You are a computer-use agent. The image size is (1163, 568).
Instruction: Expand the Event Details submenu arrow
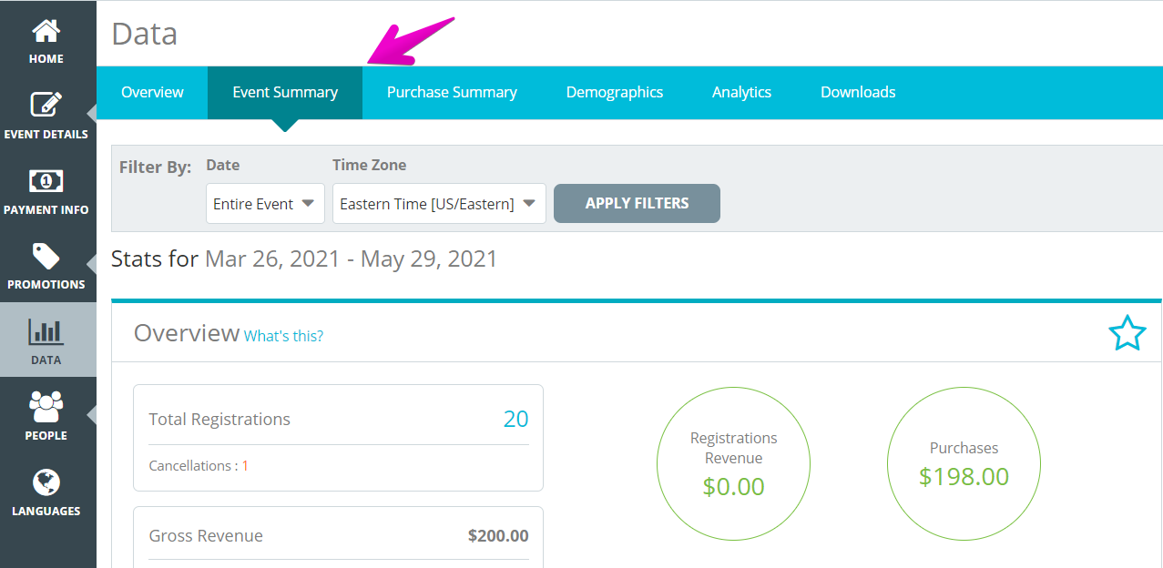(x=91, y=114)
